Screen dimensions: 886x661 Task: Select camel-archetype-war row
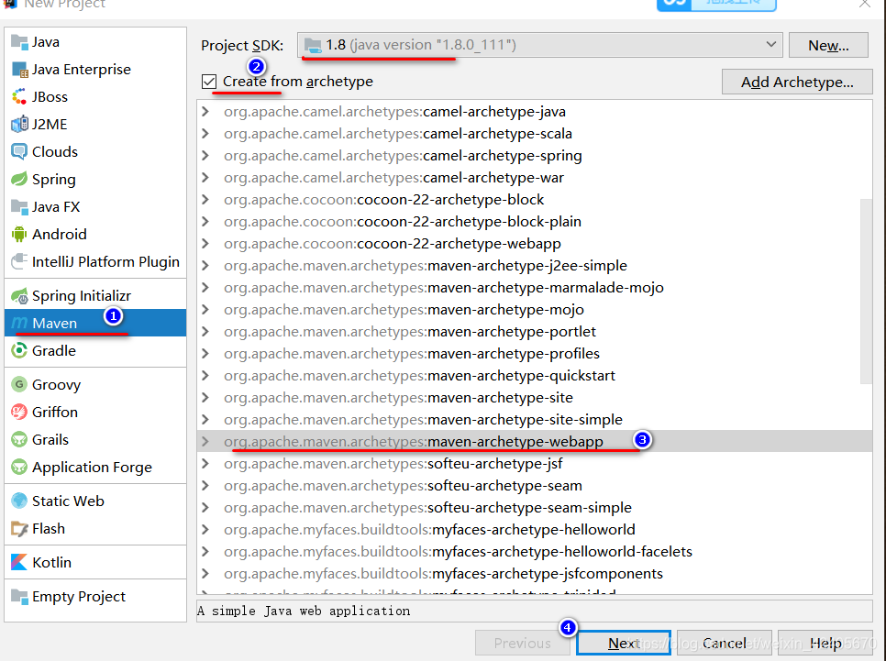(x=534, y=177)
